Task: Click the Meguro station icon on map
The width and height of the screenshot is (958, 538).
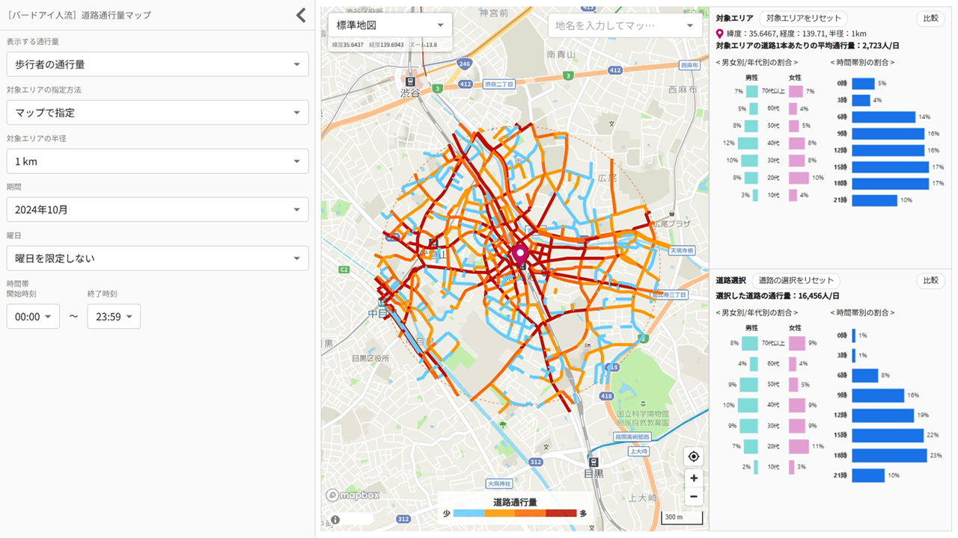Action: [x=594, y=461]
